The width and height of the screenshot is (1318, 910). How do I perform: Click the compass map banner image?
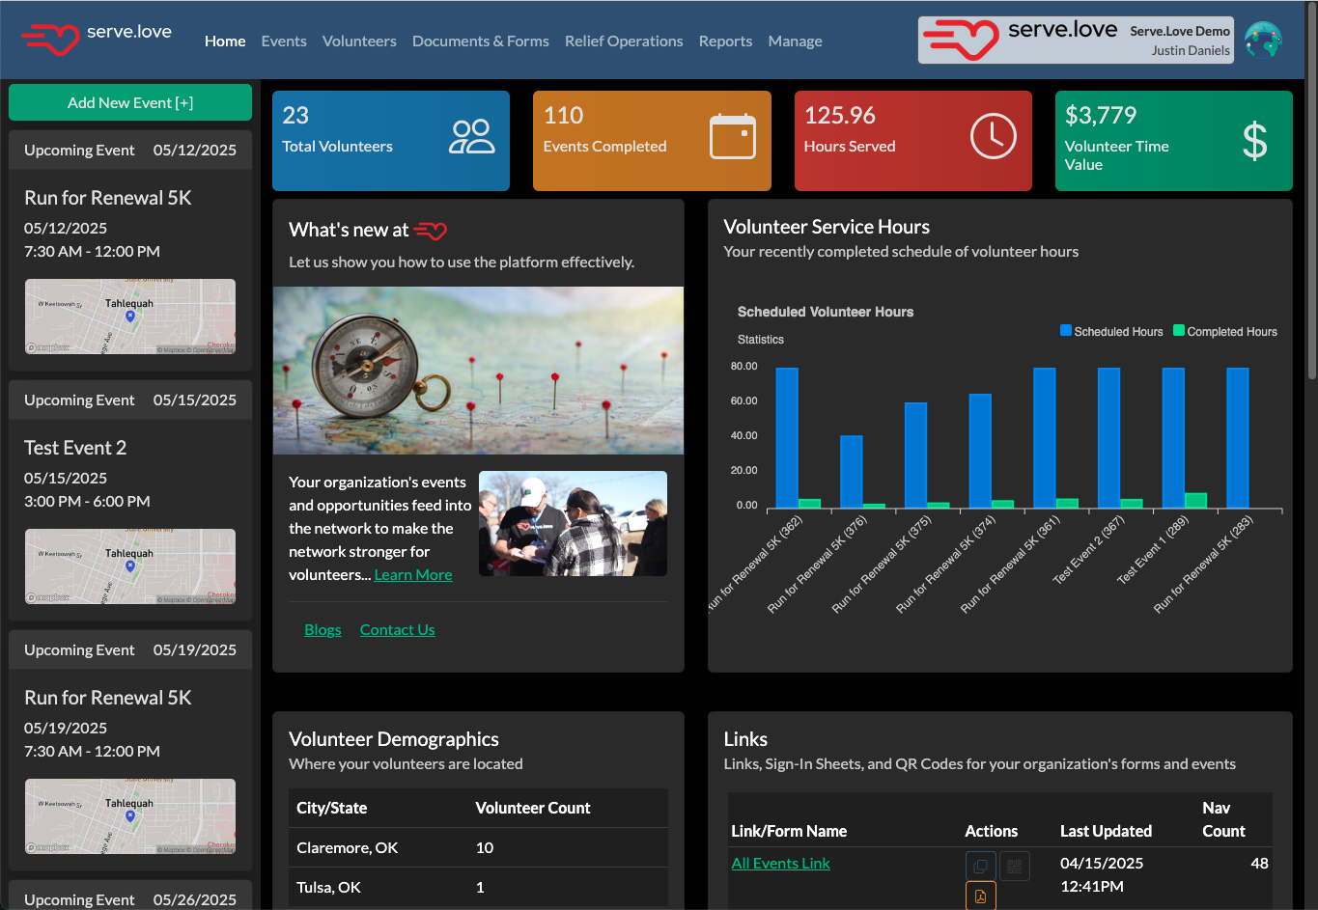pos(478,371)
